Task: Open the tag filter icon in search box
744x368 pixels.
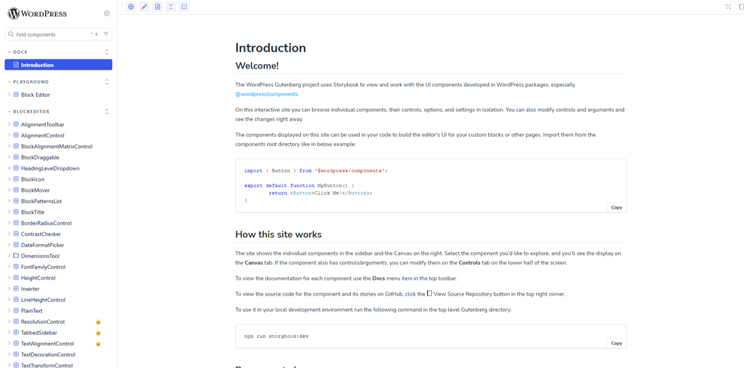Action: click(x=106, y=34)
